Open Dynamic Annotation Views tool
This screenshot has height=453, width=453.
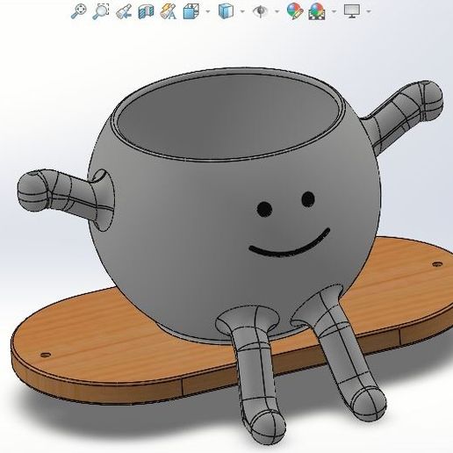(x=169, y=11)
